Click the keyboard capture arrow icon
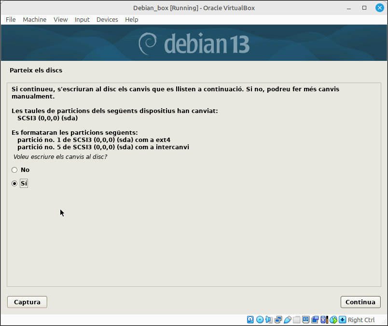This screenshot has height=326, width=388. [343, 320]
